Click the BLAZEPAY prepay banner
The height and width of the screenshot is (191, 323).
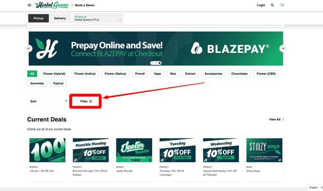click(156, 49)
